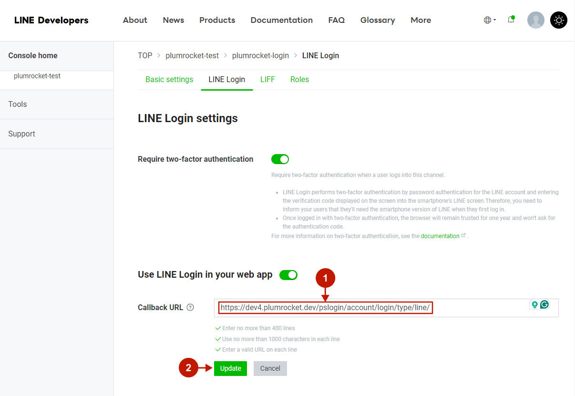This screenshot has height=396, width=575.
Task: Open plumrocket-test in the breadcrumb
Action: tap(192, 55)
